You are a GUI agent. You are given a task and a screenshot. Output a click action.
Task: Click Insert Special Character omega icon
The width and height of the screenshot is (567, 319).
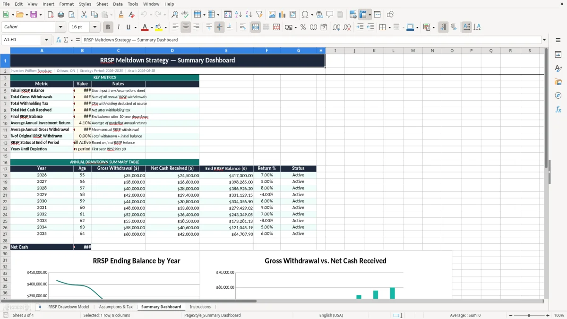[305, 15]
